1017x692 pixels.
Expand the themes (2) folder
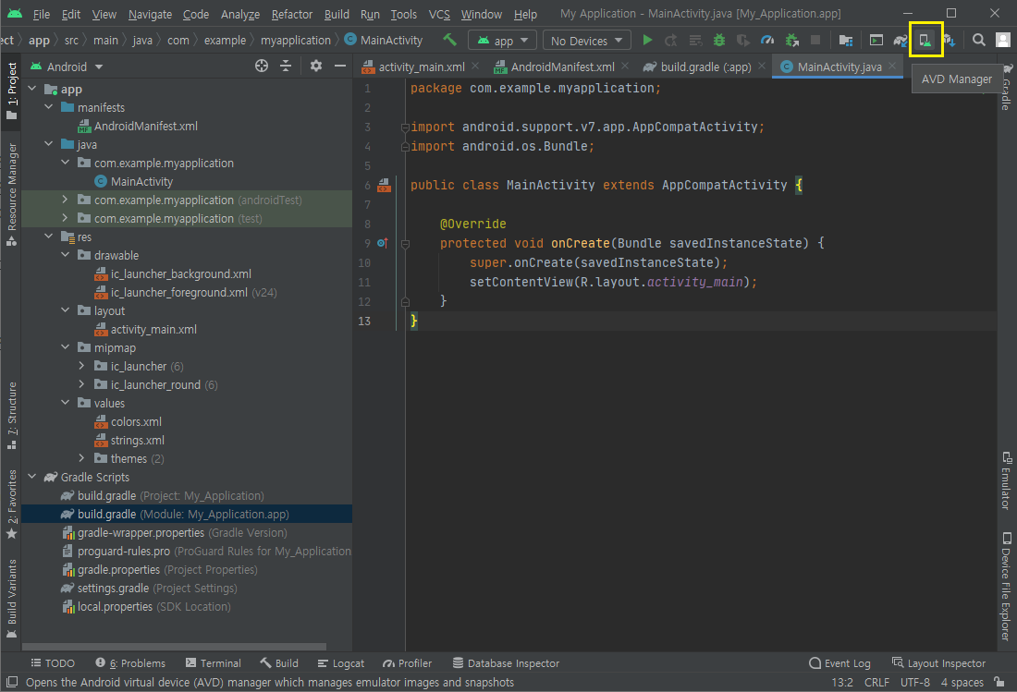[x=81, y=458]
